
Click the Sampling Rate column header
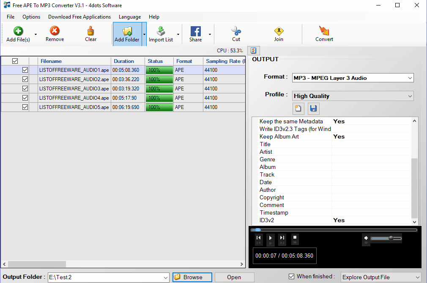tap(224, 61)
